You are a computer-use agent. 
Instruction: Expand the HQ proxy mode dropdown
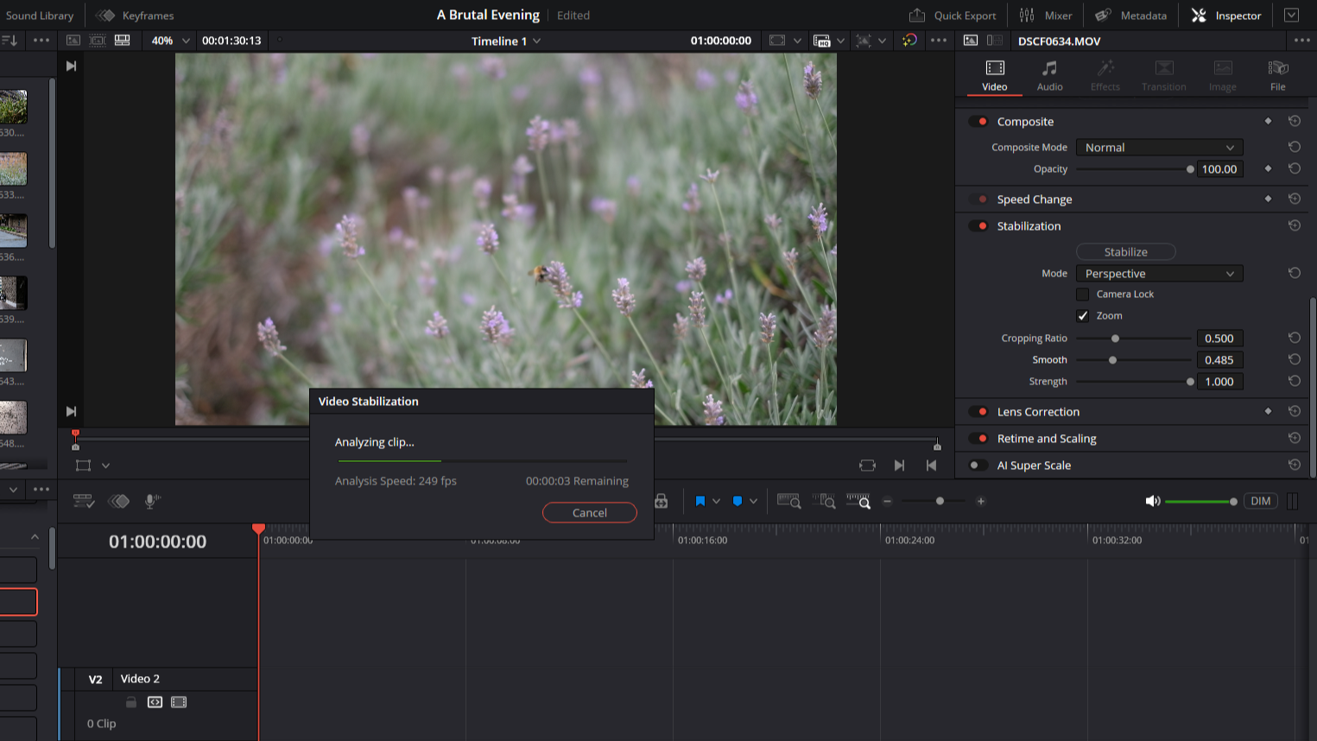coord(840,41)
